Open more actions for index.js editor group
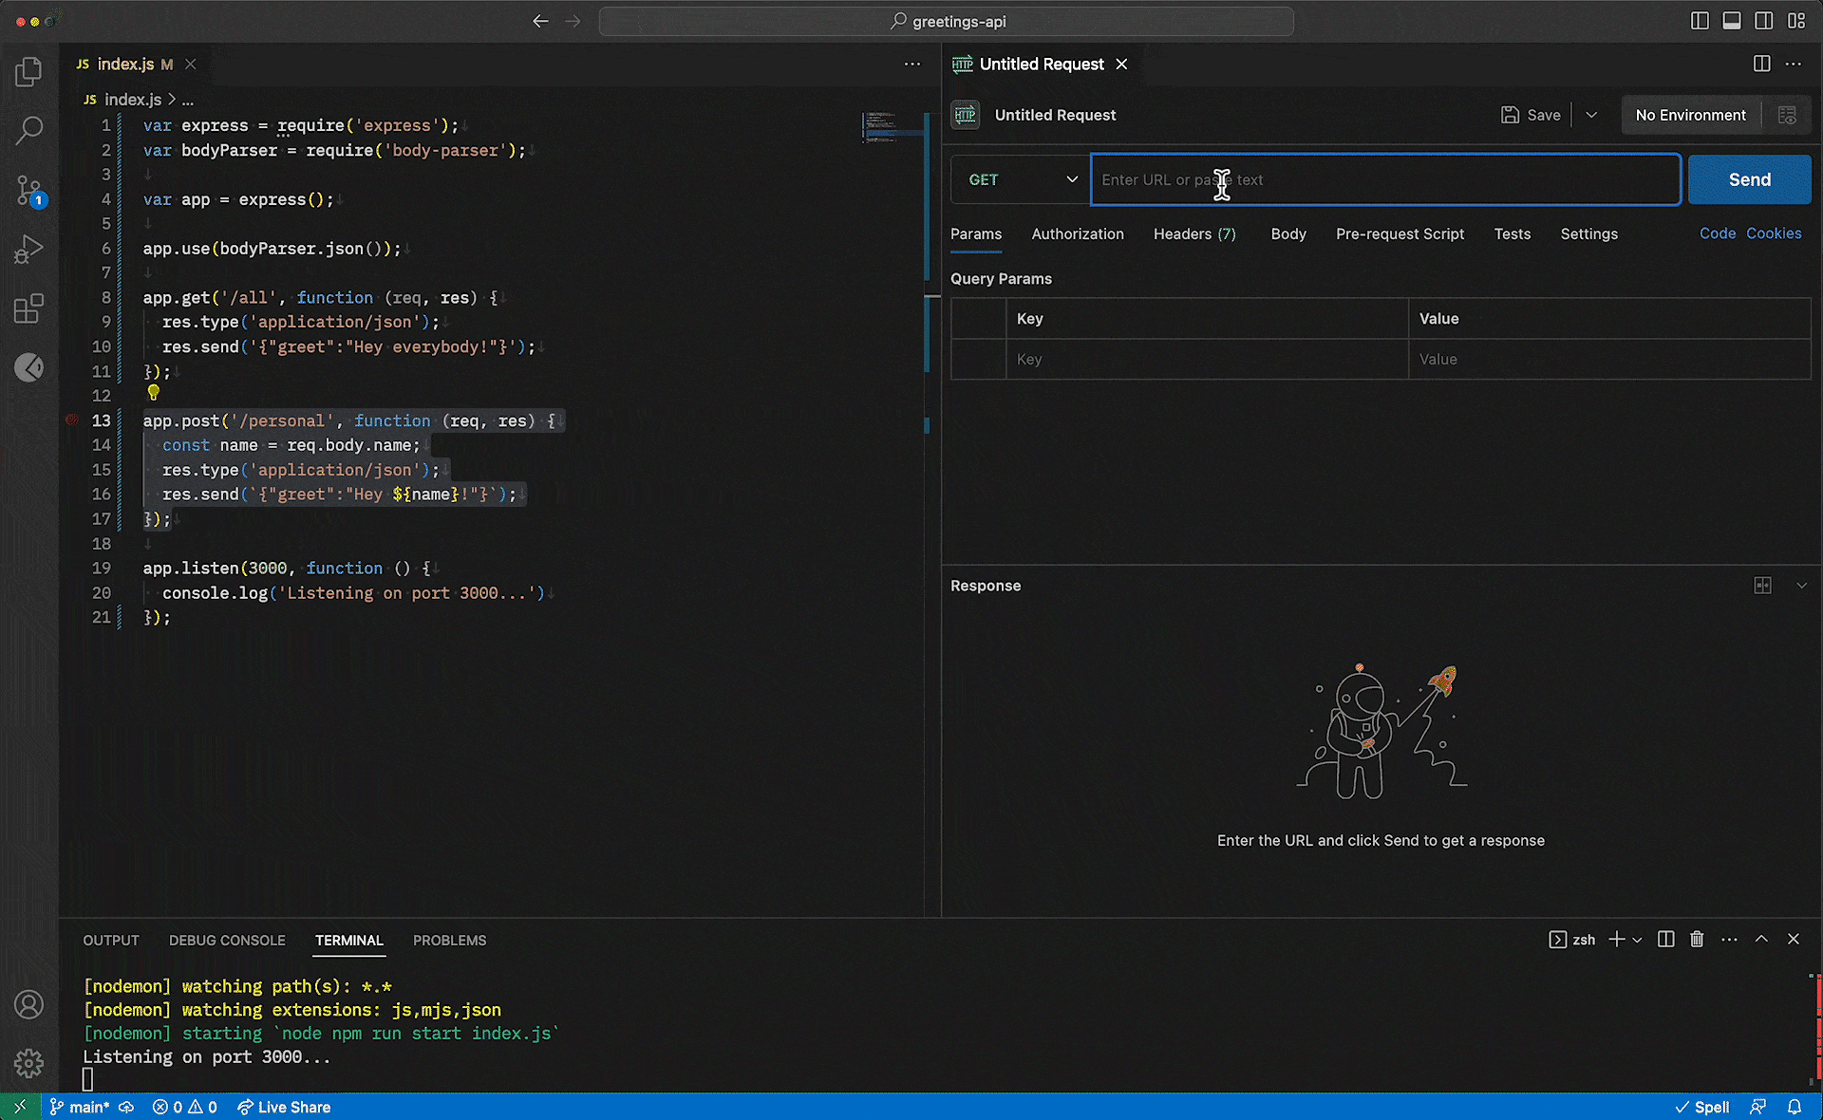 coord(912,64)
